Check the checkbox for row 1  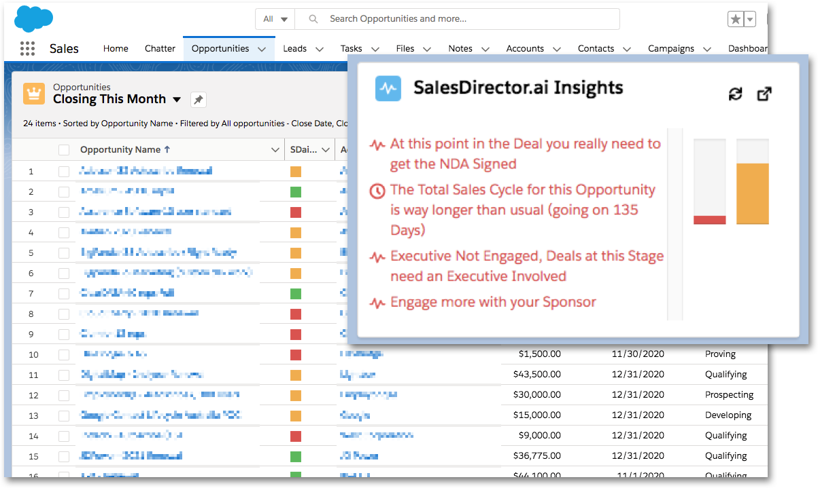tap(63, 171)
